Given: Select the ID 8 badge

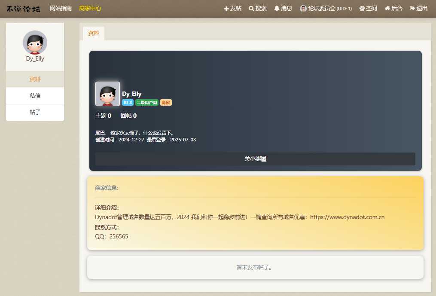Looking at the screenshot, I should click(x=128, y=102).
